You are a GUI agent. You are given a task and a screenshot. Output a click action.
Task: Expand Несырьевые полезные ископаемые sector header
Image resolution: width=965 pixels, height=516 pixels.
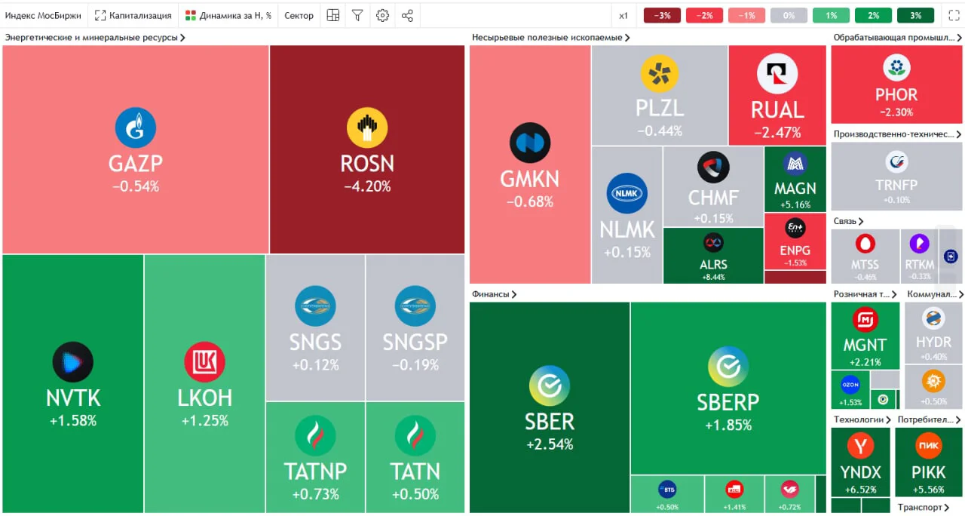pos(550,37)
